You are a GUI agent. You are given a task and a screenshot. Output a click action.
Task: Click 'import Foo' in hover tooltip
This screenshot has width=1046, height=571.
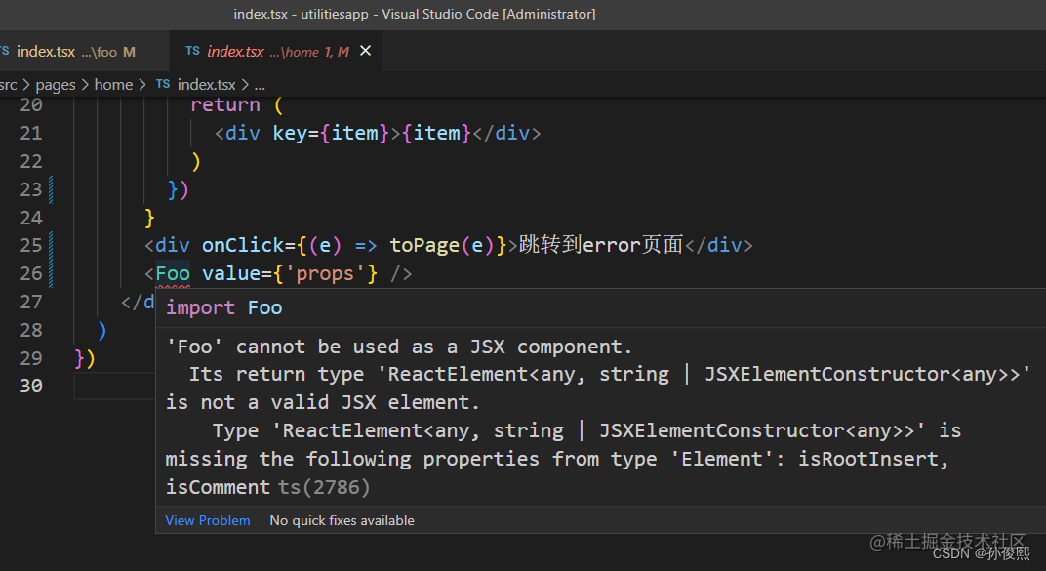coord(224,307)
